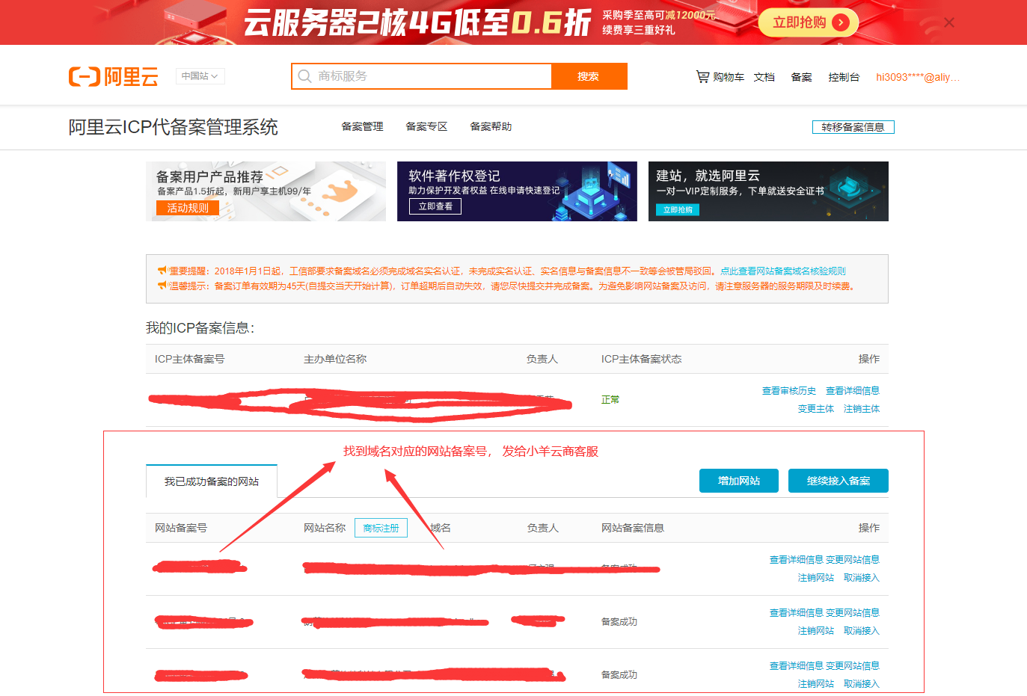1027x696 pixels.
Task: Click the 转移备案信息 button
Action: 853,127
